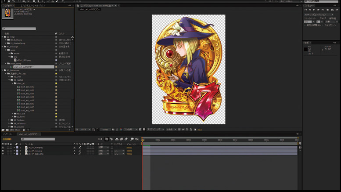Click the loop button in Preview panel

click(332, 10)
